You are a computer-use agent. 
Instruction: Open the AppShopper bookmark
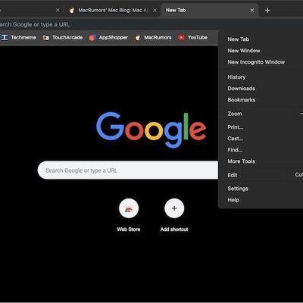pos(108,38)
